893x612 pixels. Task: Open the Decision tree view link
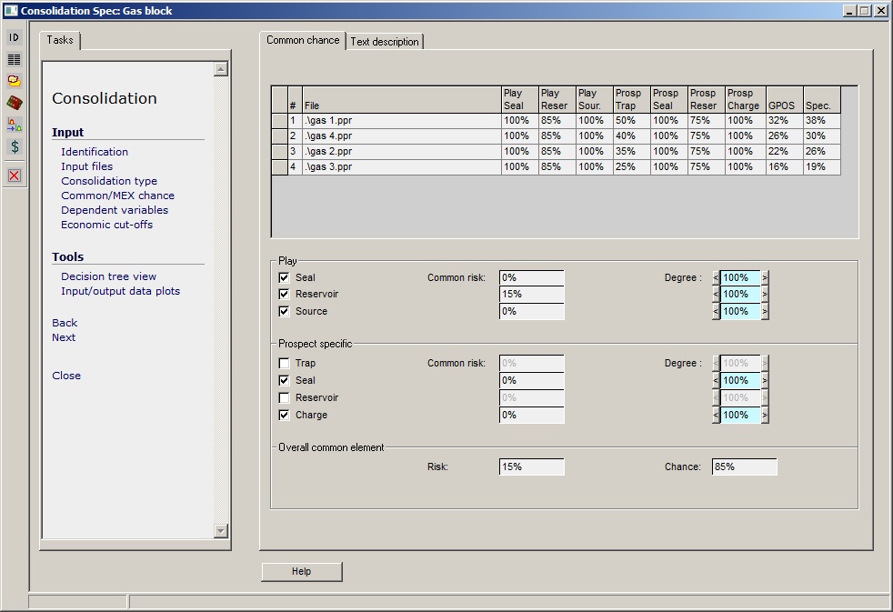108,276
